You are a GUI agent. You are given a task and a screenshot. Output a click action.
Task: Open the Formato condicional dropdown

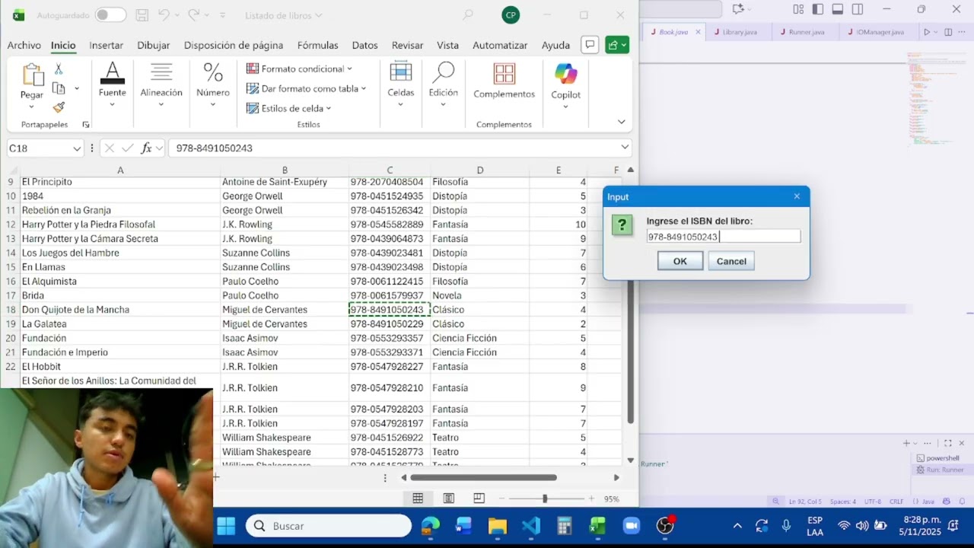(x=349, y=69)
